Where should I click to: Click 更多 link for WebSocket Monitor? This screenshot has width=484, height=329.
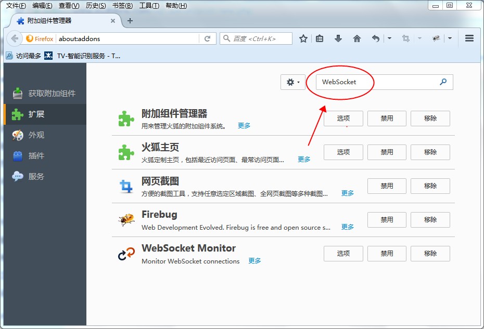point(254,261)
